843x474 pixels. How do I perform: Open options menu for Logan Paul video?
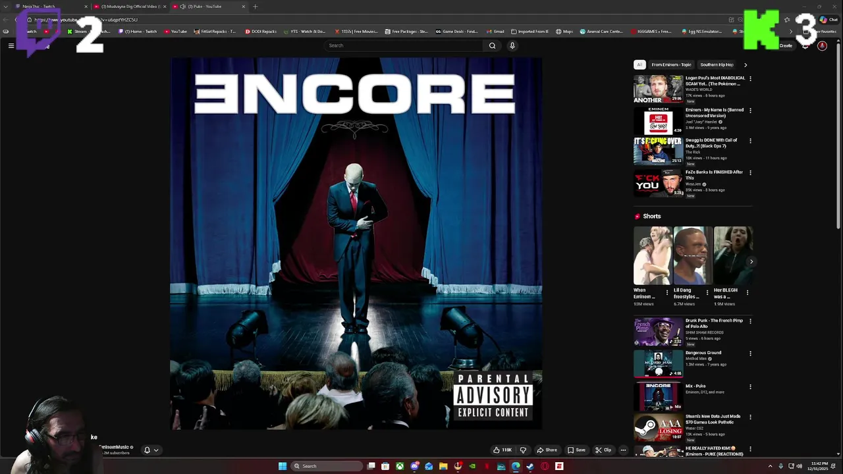pos(750,79)
